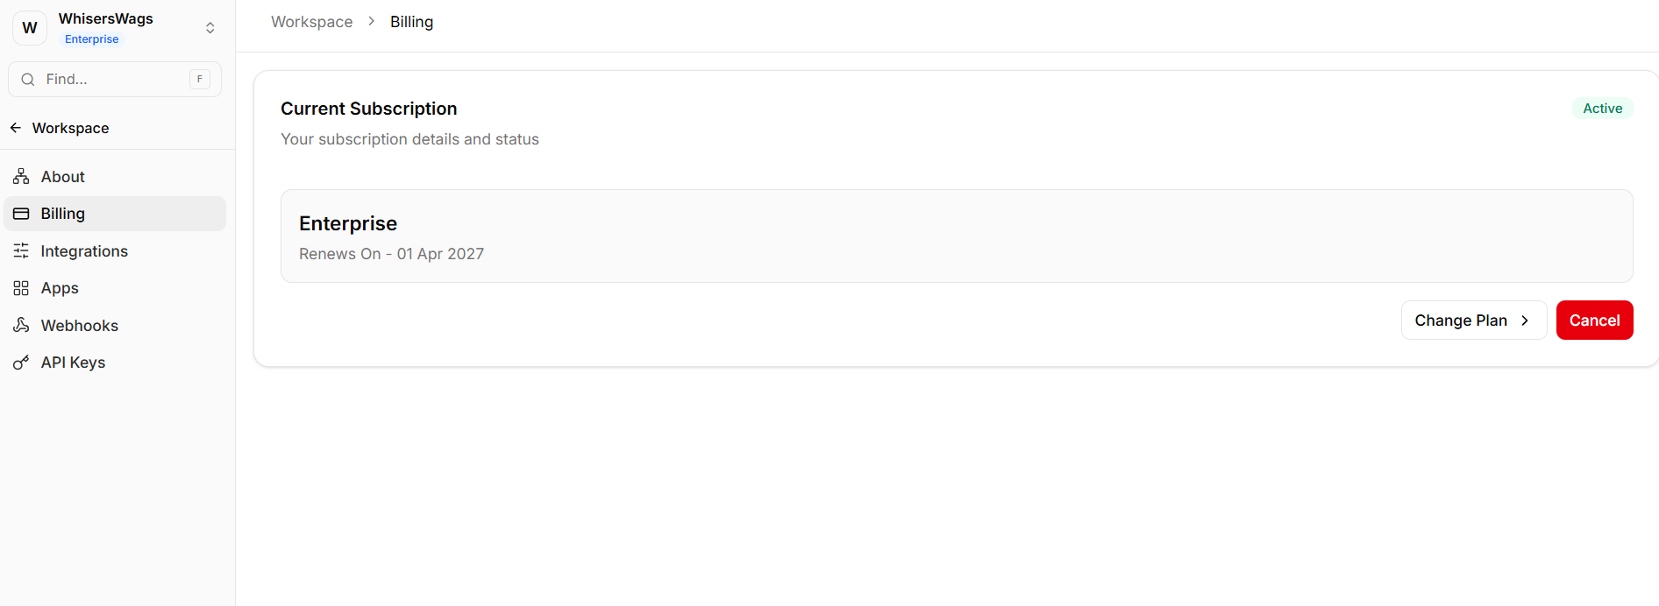Click the Billing credit card icon
This screenshot has width=1659, height=606.
point(21,214)
